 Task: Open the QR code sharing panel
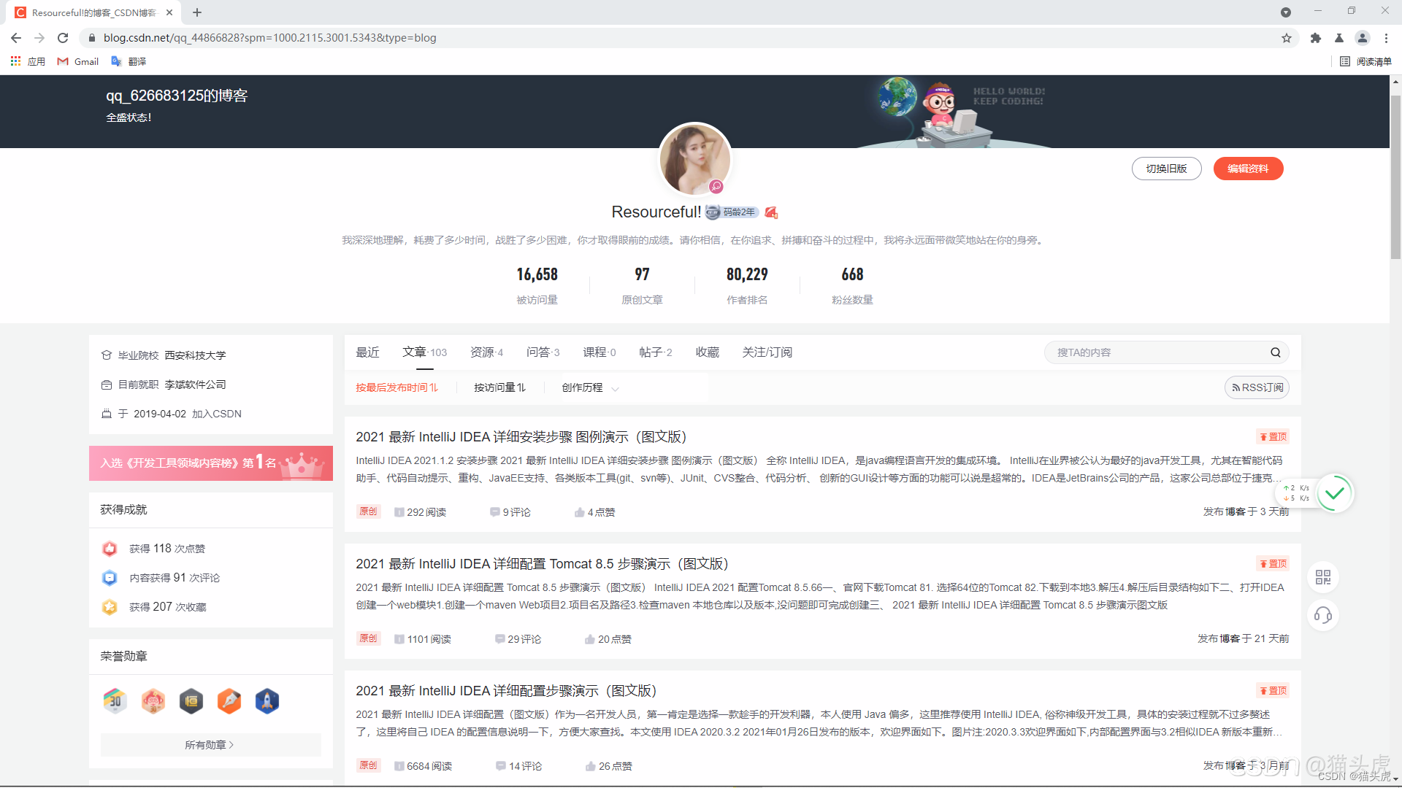(x=1323, y=577)
